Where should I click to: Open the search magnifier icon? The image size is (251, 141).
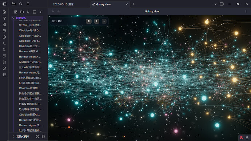21,4
